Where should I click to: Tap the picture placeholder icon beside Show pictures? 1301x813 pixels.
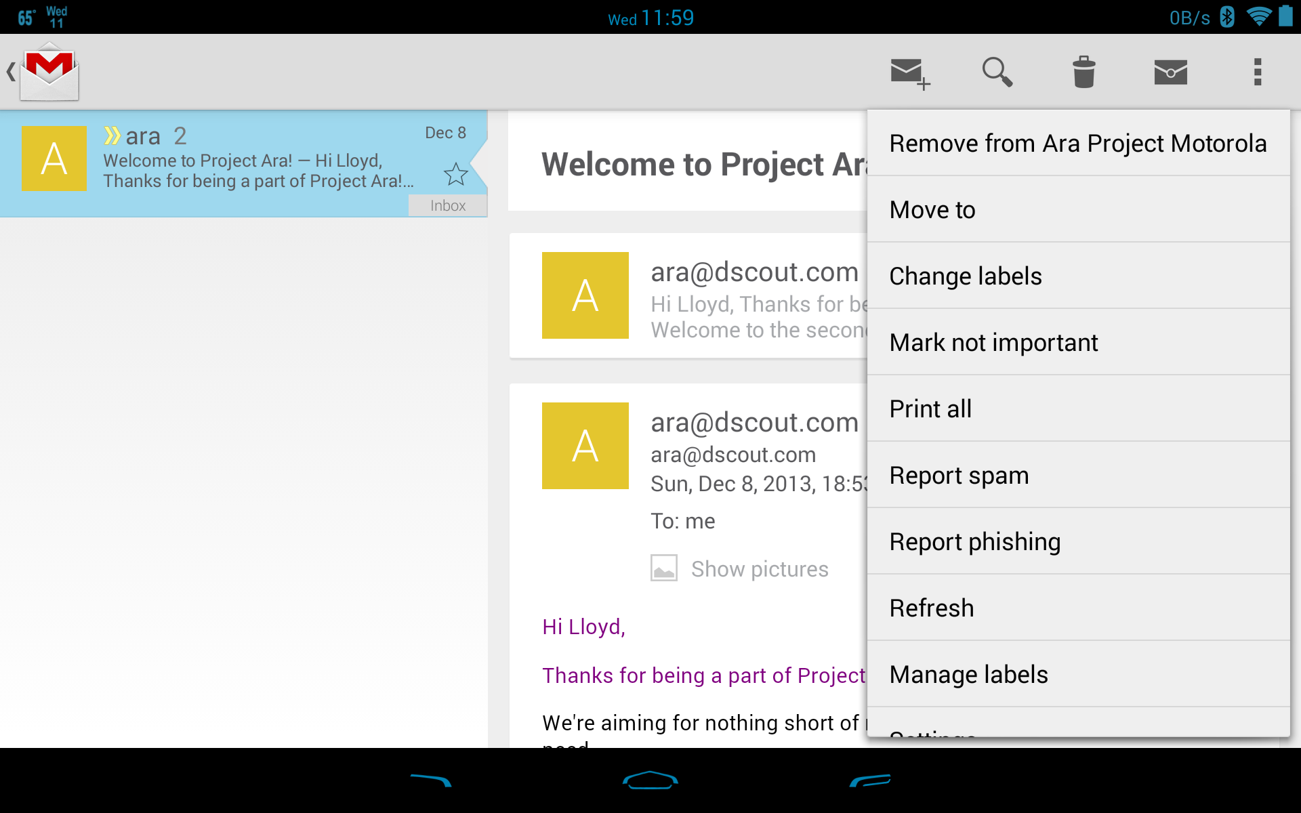pyautogui.click(x=664, y=568)
